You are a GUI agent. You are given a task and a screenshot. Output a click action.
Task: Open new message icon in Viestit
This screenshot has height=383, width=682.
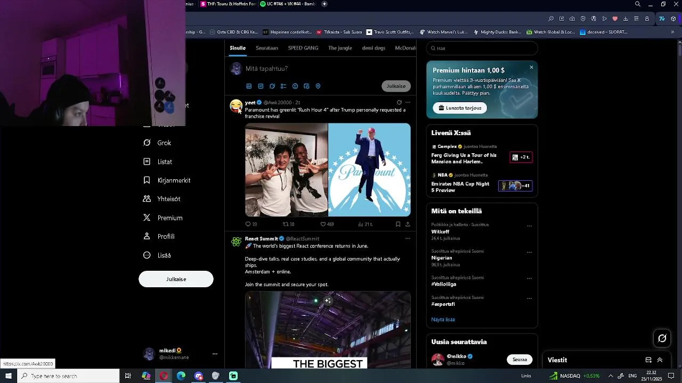pos(648,360)
